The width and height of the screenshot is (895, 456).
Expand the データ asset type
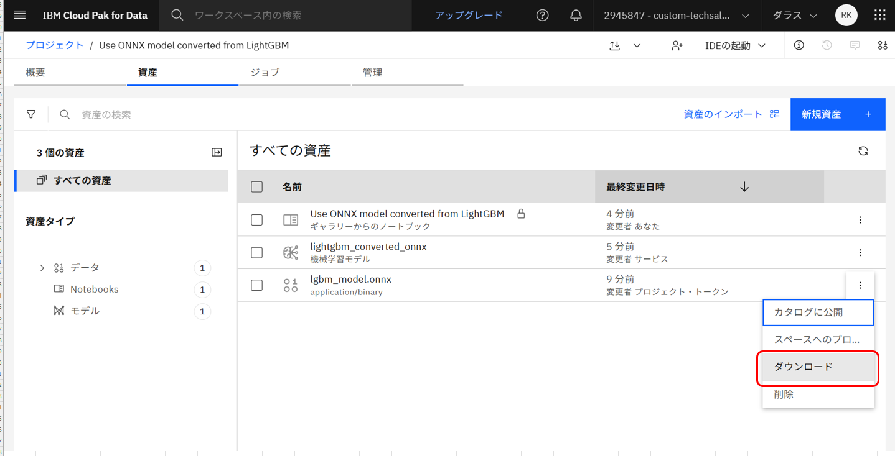42,267
